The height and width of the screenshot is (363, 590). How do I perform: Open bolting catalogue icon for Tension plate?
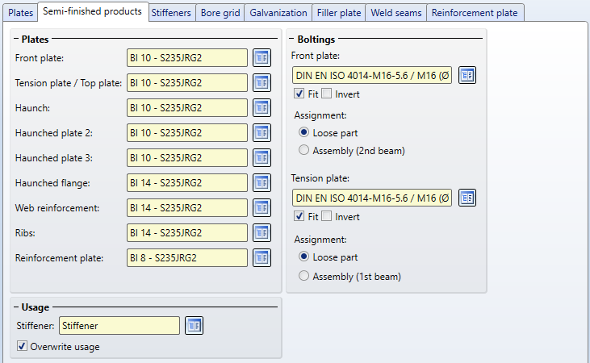pos(468,198)
